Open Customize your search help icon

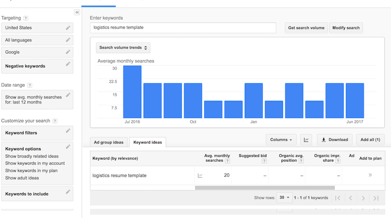tap(55, 121)
